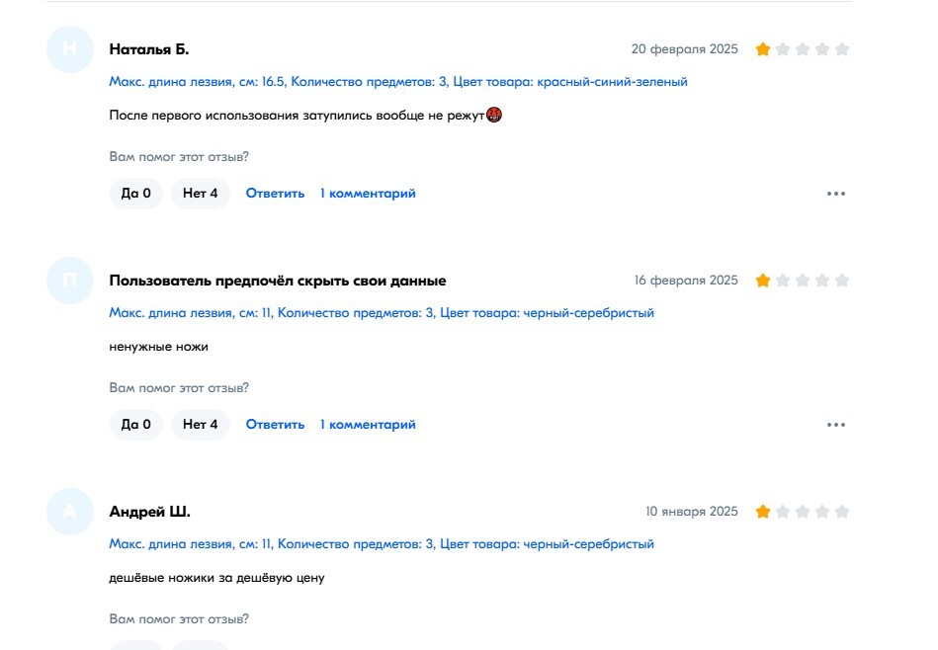Open красный-синий-зеленый product variant link

point(398,82)
